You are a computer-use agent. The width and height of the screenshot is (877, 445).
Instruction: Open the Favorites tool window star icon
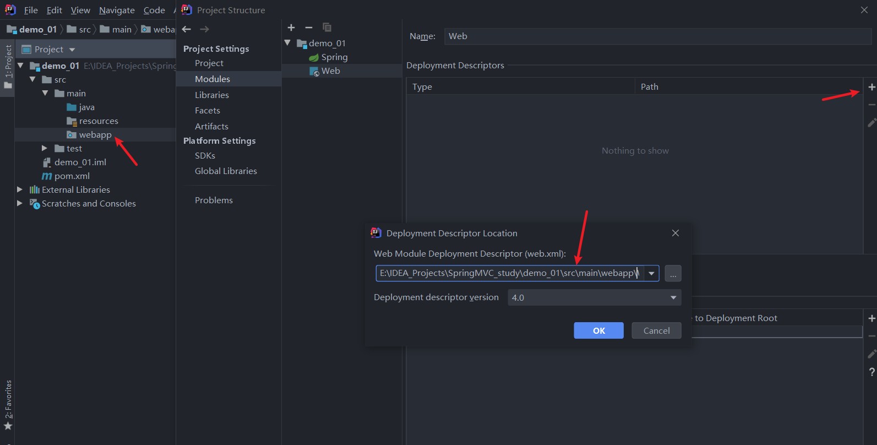click(x=8, y=426)
